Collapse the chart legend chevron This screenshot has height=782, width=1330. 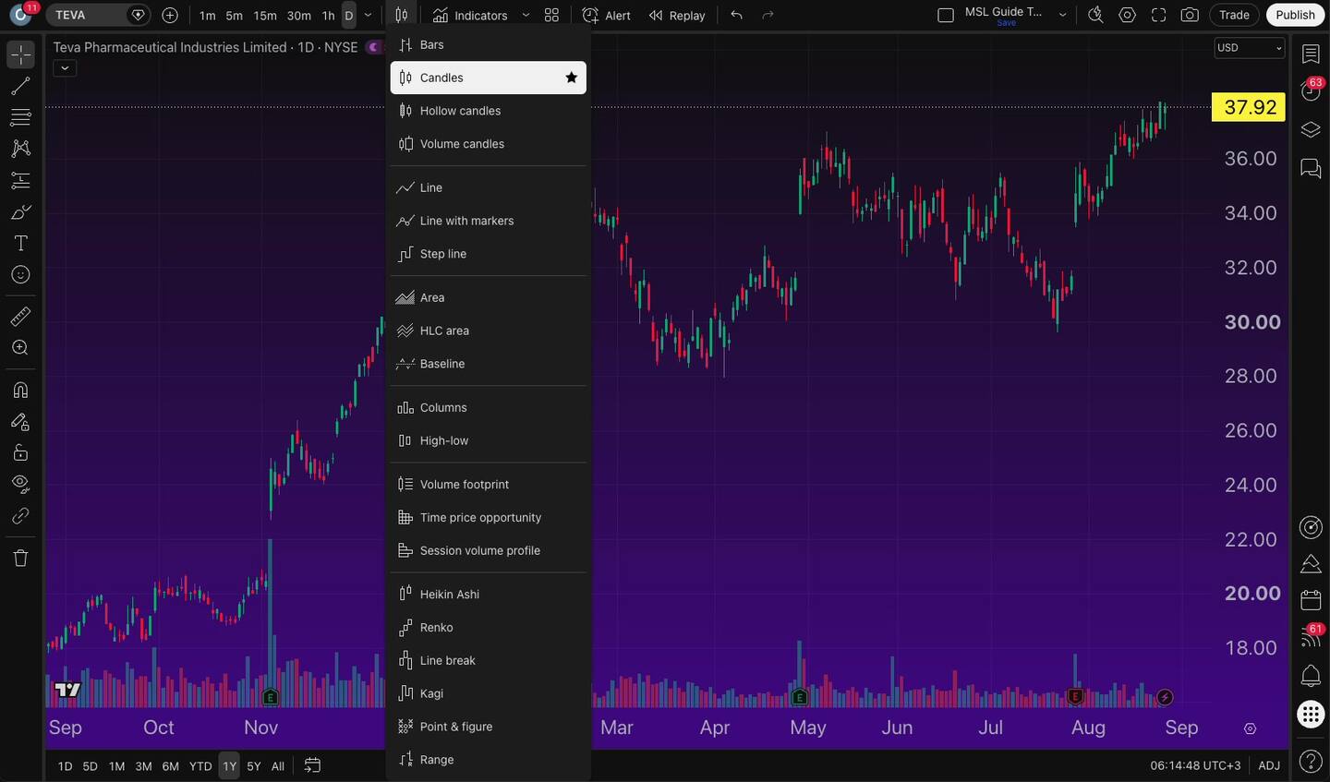pyautogui.click(x=65, y=67)
